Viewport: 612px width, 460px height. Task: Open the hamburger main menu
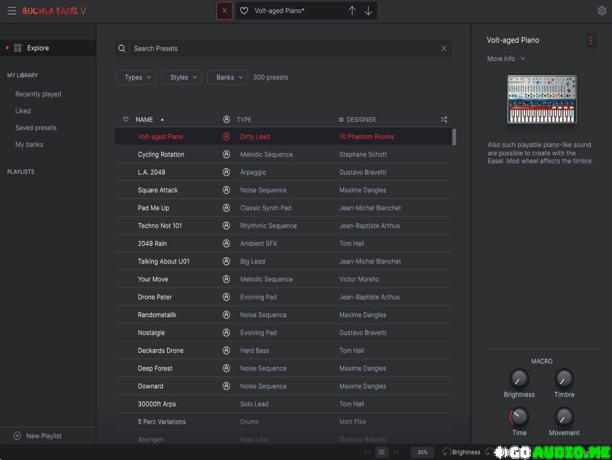coord(12,11)
